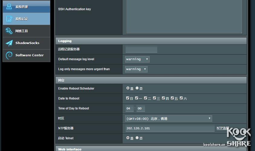
Task: Select 是 for Enable Reboot Scheduler
Action: click(128, 88)
